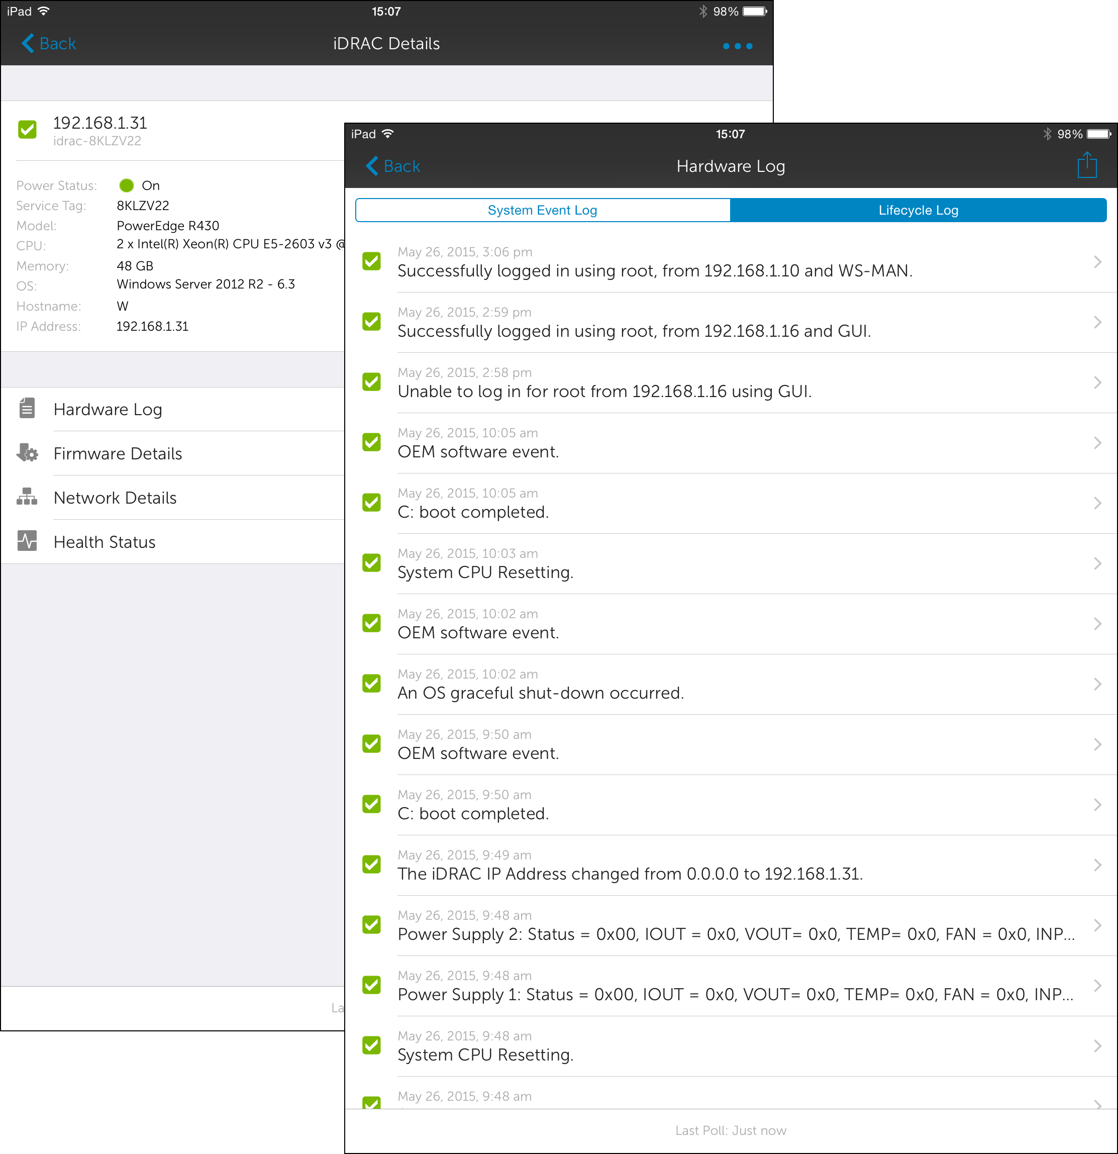Select the Lifecycle Log tab
The width and height of the screenshot is (1118, 1154).
918,210
